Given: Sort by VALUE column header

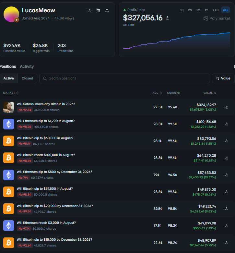Looking at the screenshot, I should point(209,93).
